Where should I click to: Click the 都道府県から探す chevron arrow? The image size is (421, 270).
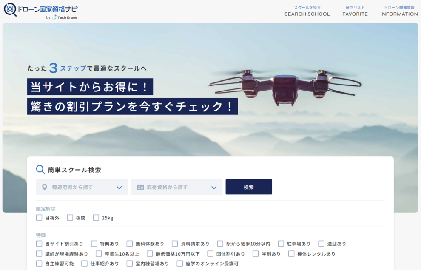[x=119, y=188]
